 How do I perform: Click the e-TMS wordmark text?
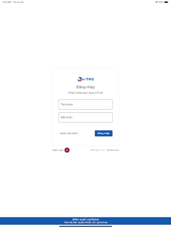tap(88, 79)
